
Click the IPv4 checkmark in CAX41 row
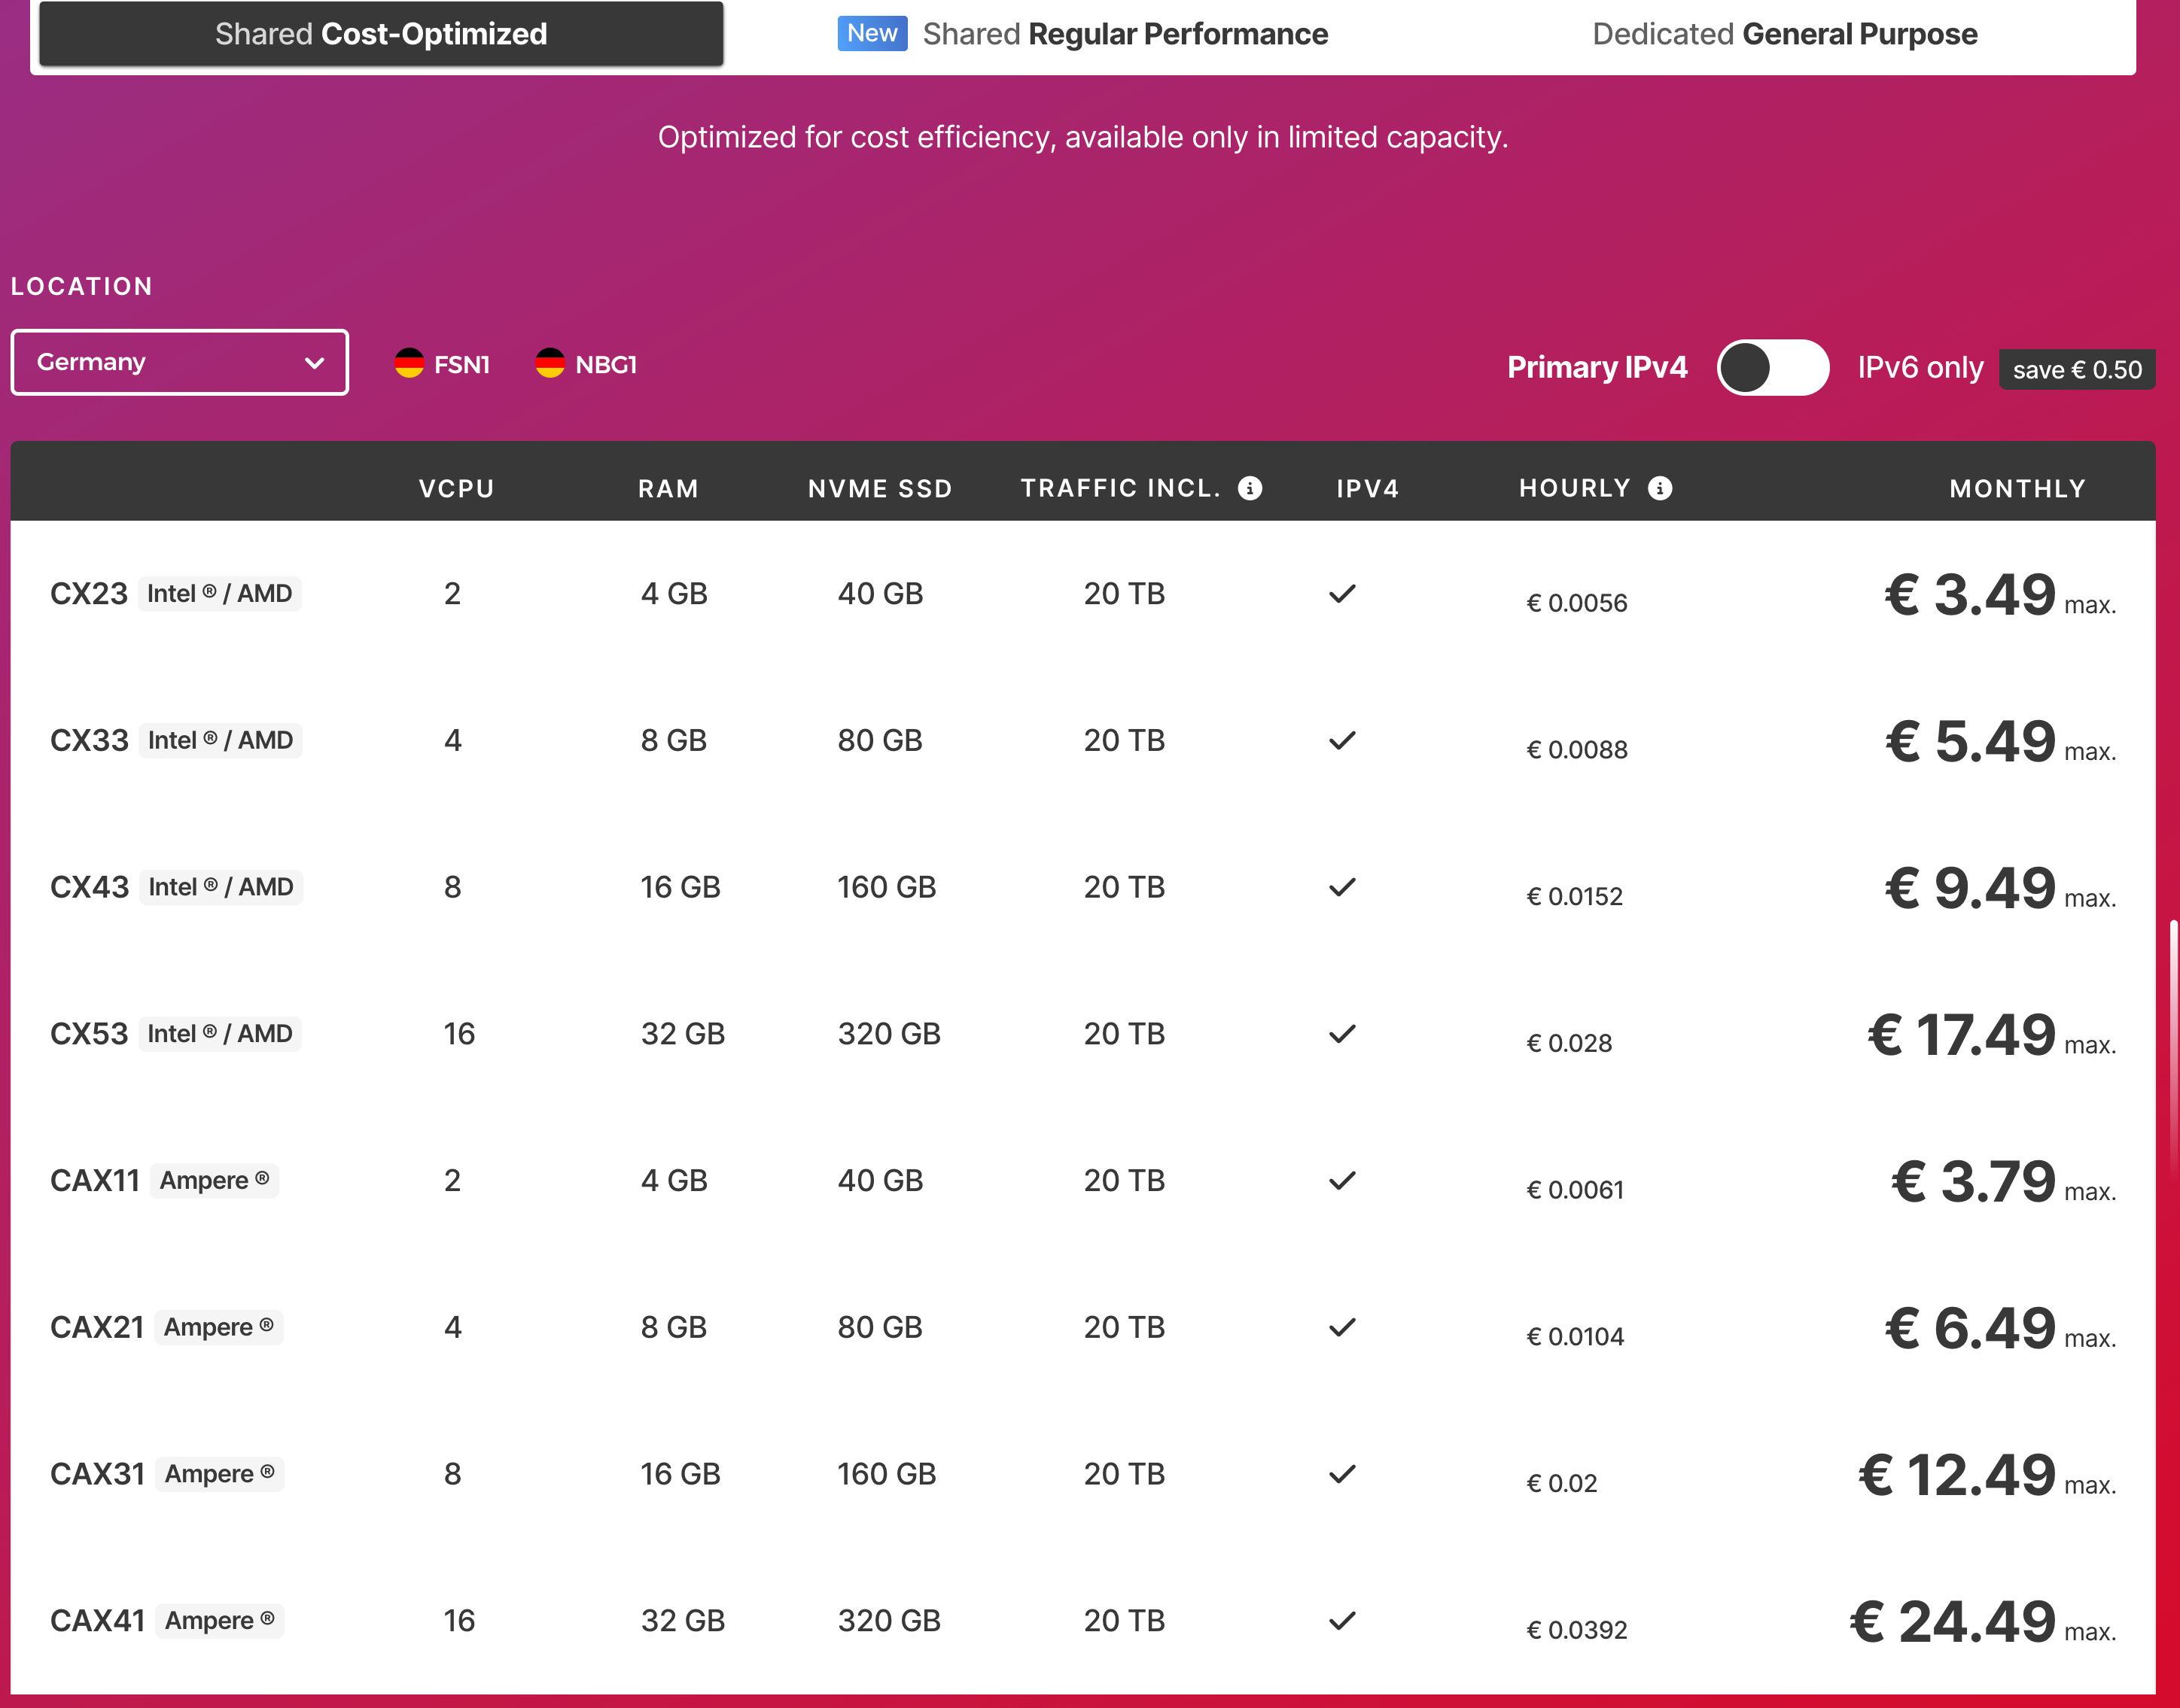pyautogui.click(x=1343, y=1621)
